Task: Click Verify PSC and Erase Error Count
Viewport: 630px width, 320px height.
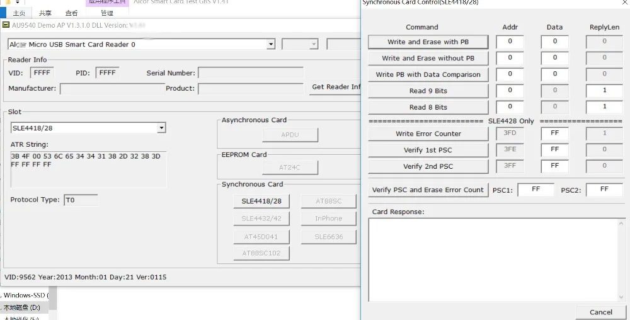Action: tap(428, 190)
